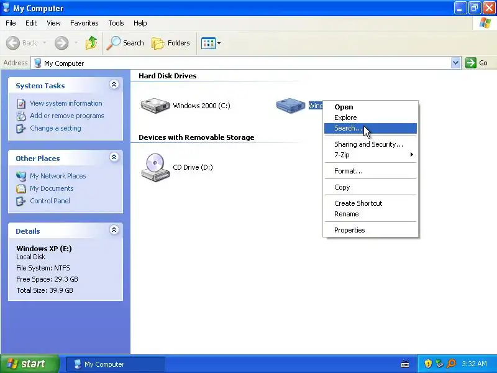
Task: Click the 3:32 AM clock
Action: (x=474, y=364)
